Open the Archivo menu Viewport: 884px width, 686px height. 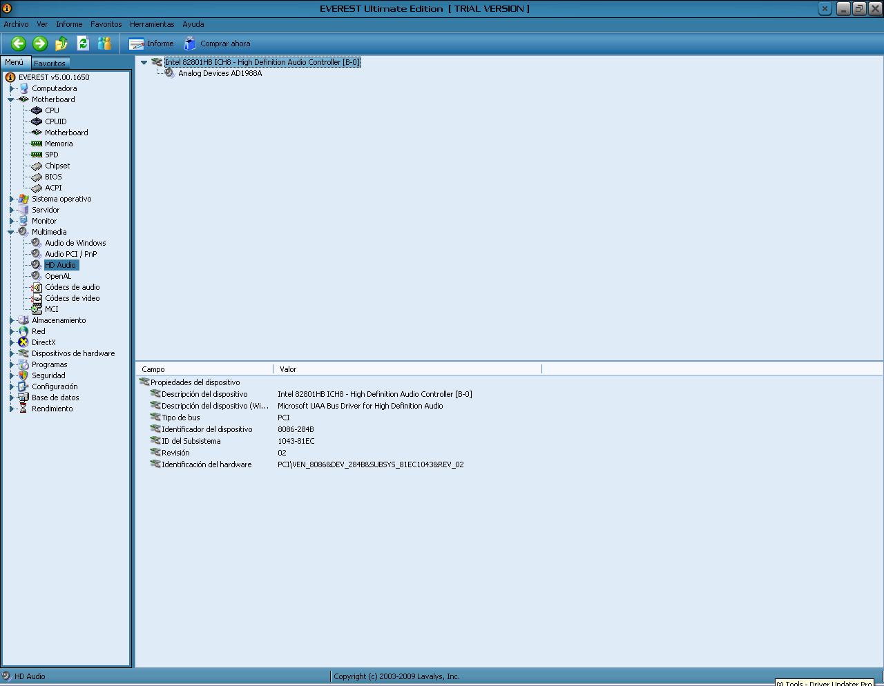[x=16, y=24]
